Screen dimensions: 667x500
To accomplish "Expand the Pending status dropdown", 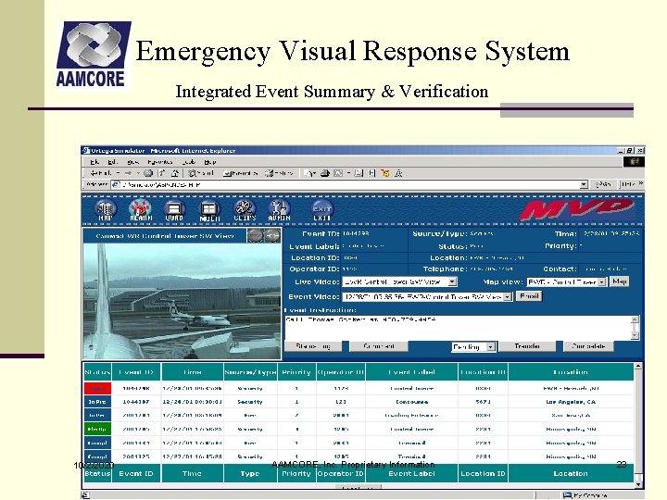I will [490, 347].
